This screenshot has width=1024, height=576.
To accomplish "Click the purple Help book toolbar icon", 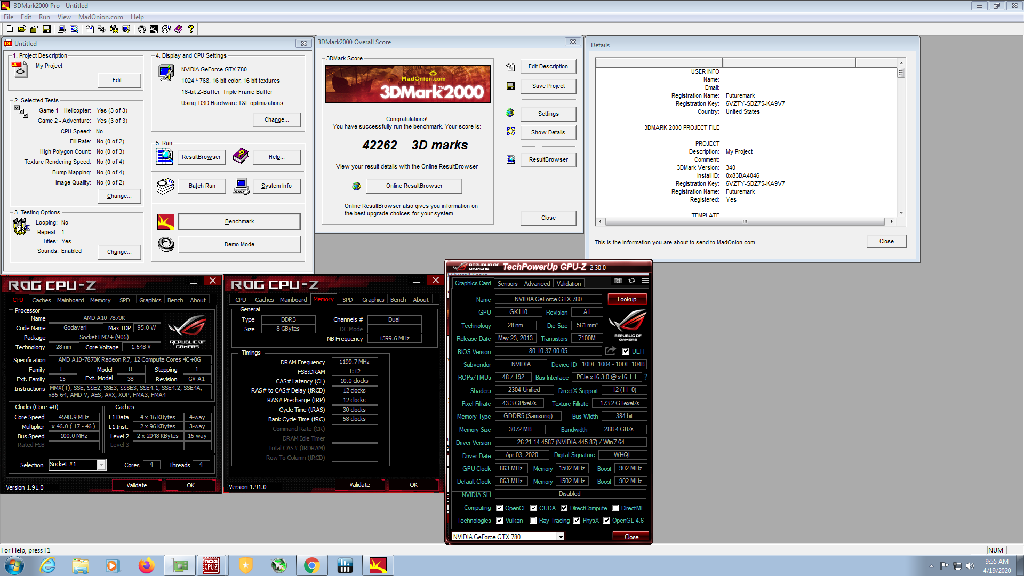I will point(179,29).
